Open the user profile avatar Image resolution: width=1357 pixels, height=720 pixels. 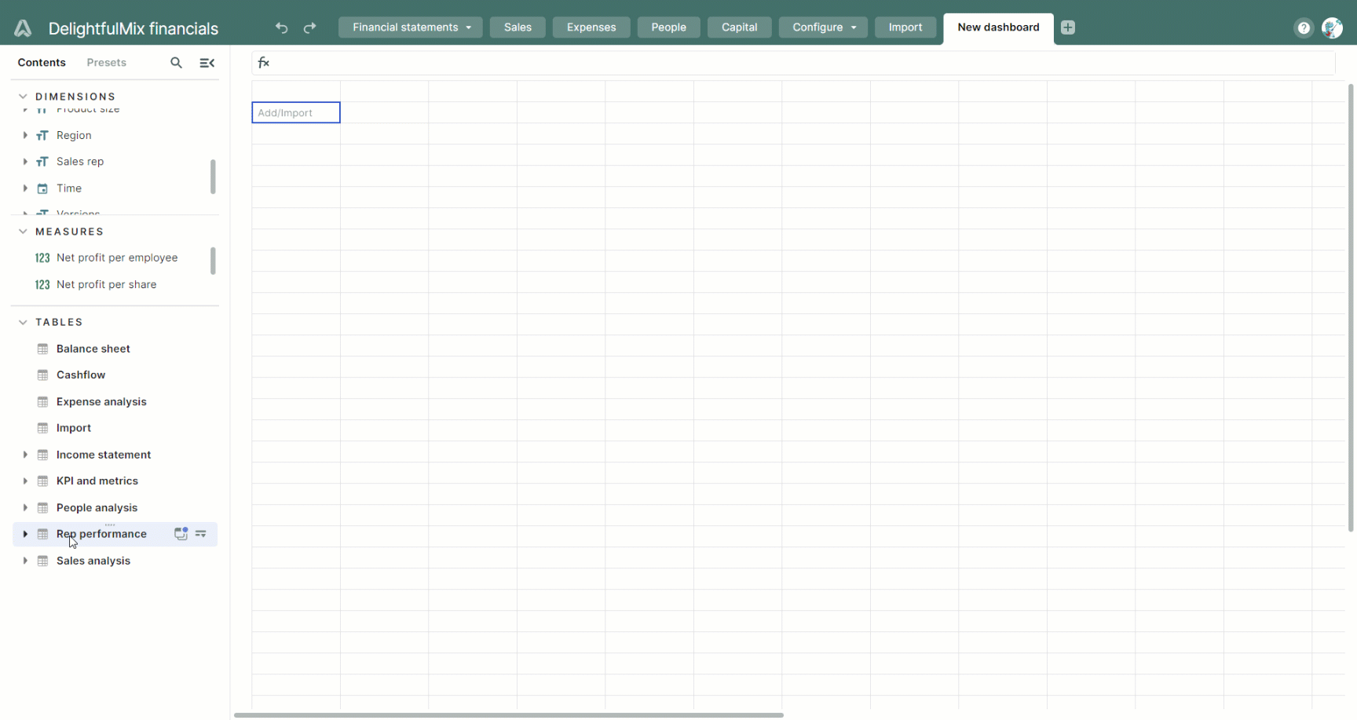[x=1333, y=28]
